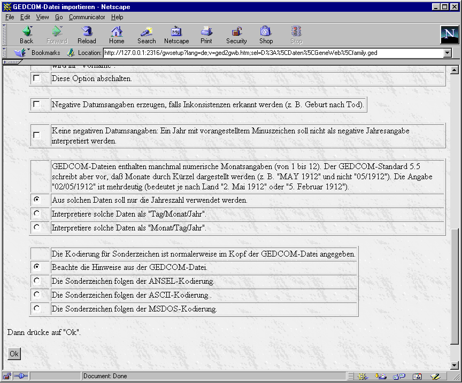Click the Forward navigation button
This screenshot has height=383, width=462.
coord(57,35)
